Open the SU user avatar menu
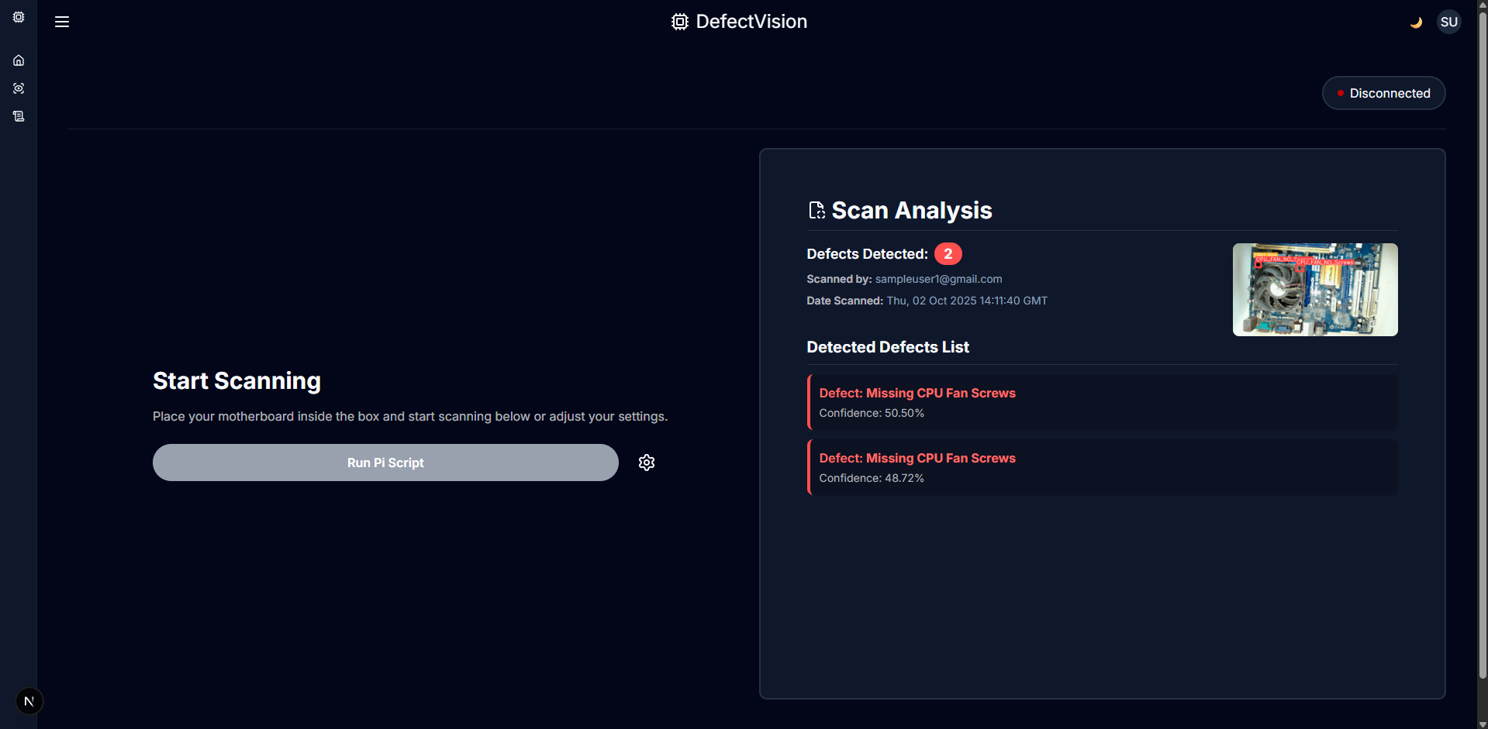This screenshot has width=1488, height=729. tap(1448, 22)
